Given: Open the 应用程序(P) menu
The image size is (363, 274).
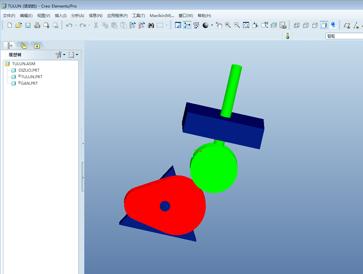Looking at the screenshot, I should point(117,15).
